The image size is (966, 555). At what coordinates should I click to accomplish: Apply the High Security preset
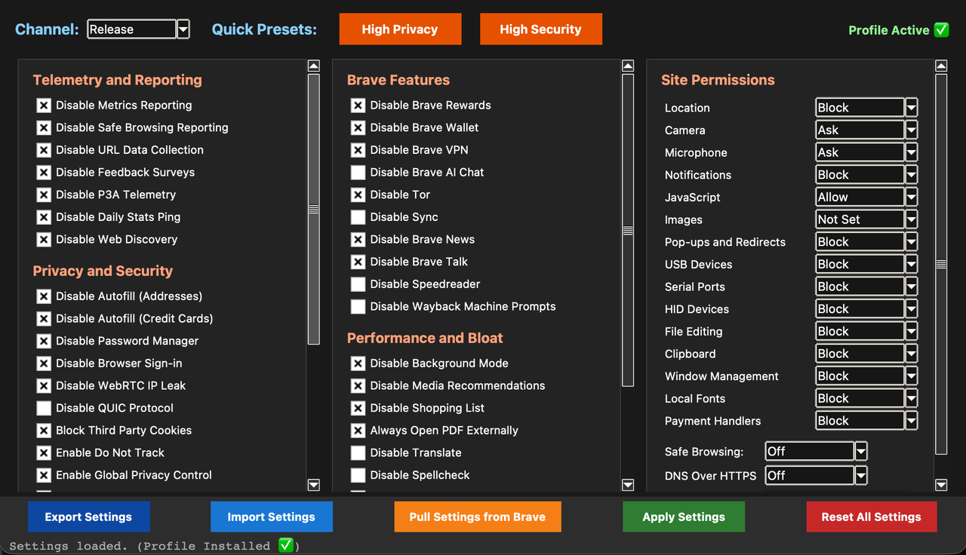point(540,29)
